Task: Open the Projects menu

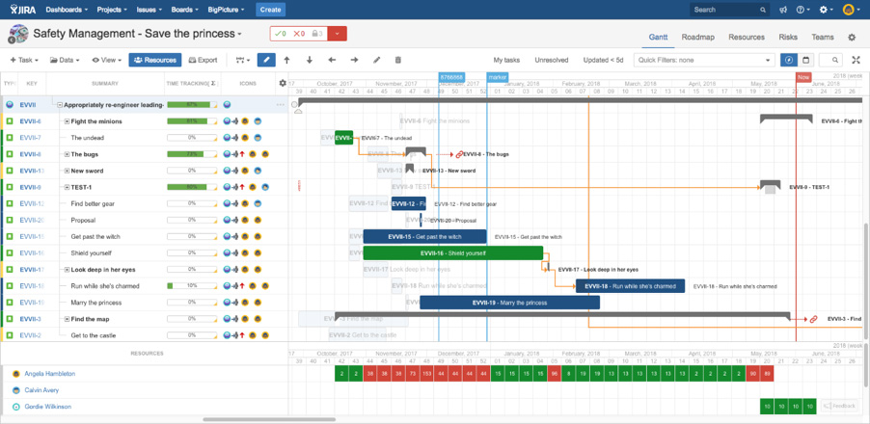Action: 112,10
